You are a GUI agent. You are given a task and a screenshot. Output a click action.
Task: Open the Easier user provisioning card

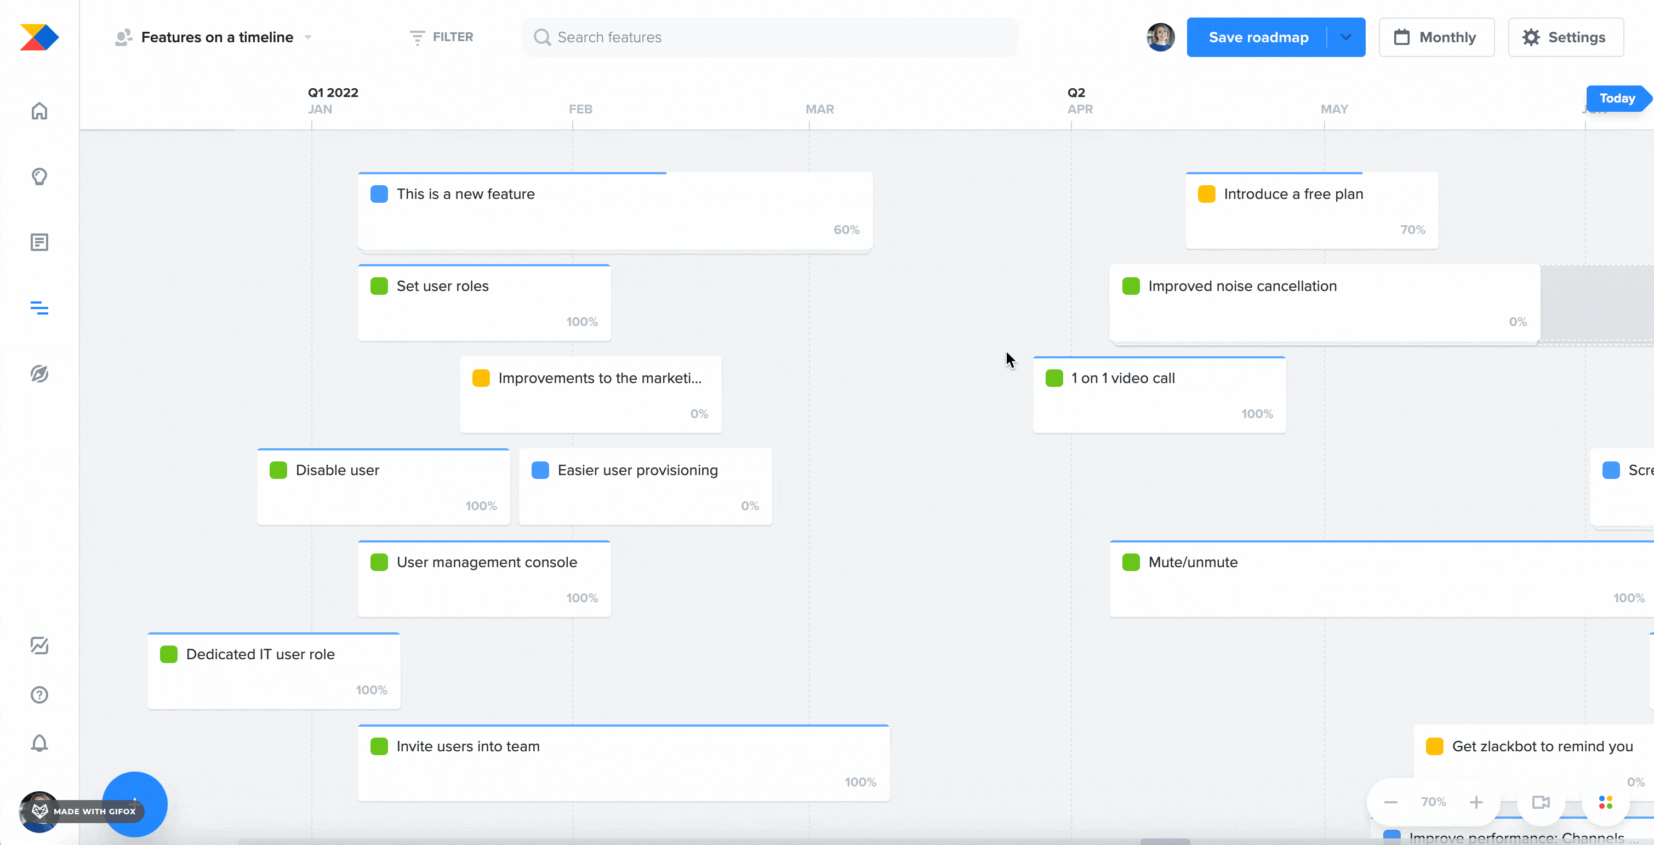645,487
